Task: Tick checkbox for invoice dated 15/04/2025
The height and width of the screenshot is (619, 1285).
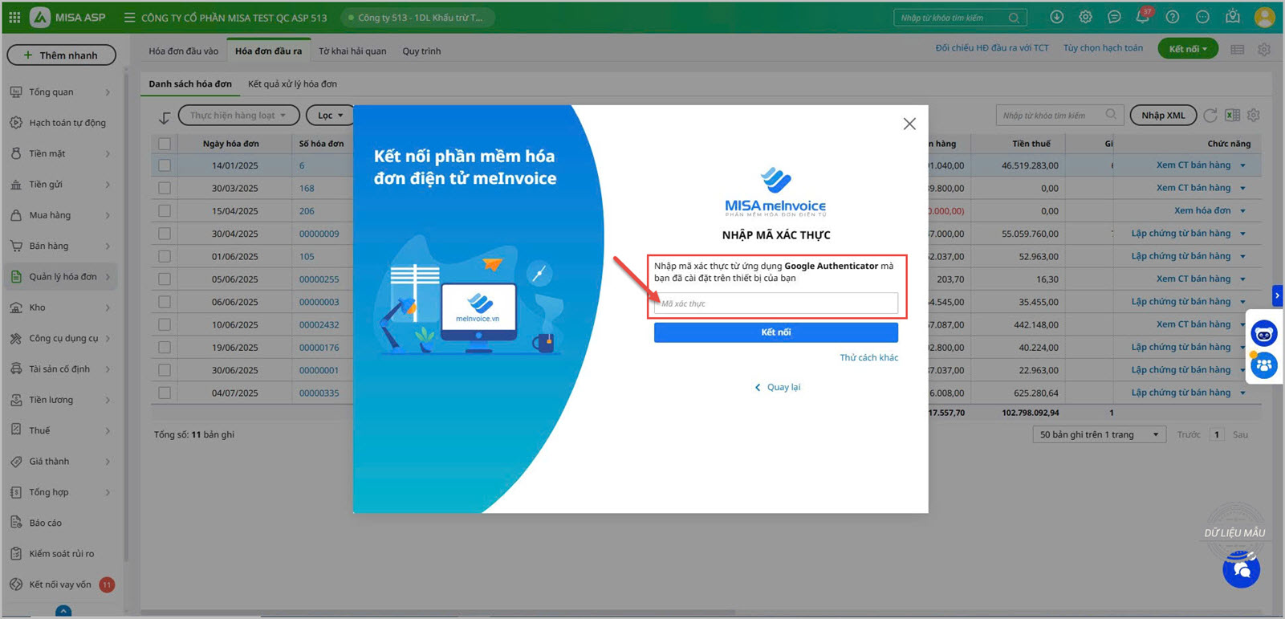Action: [165, 210]
